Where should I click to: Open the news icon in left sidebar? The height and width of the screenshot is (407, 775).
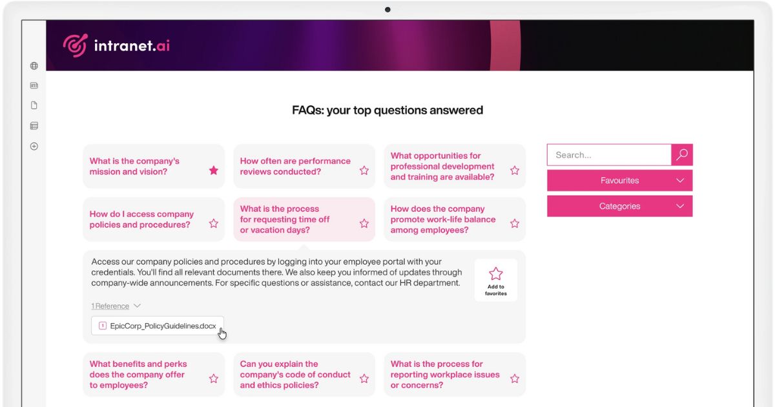click(x=34, y=85)
